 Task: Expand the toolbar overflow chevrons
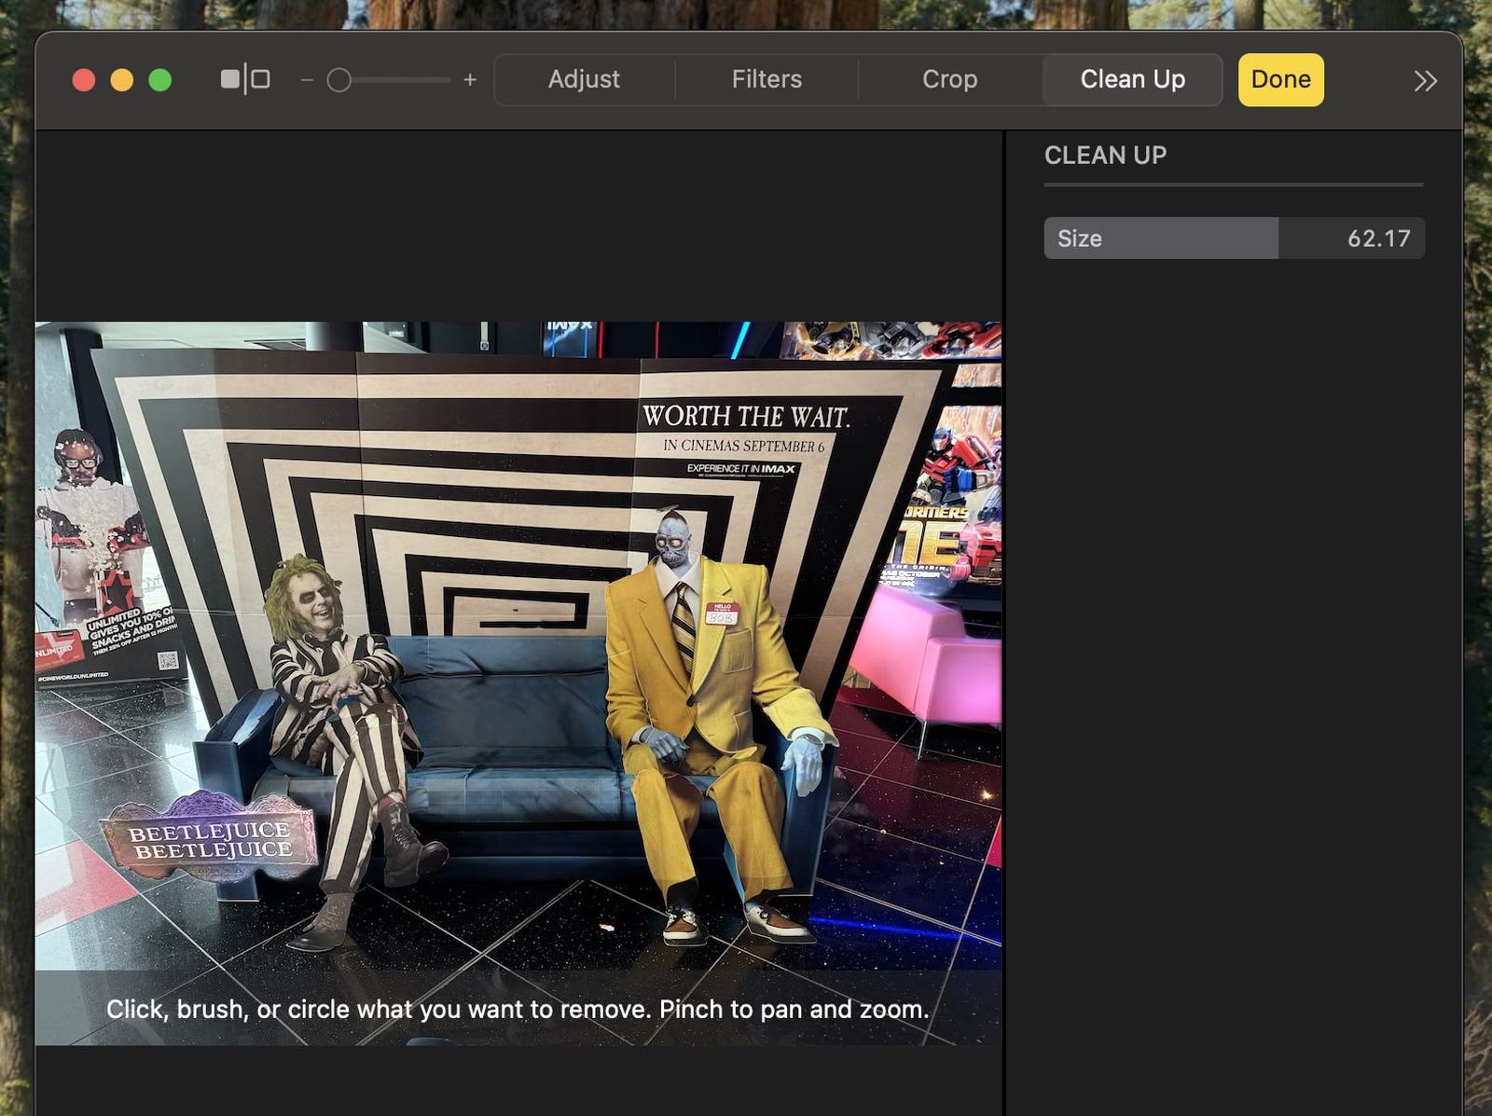pyautogui.click(x=1425, y=81)
